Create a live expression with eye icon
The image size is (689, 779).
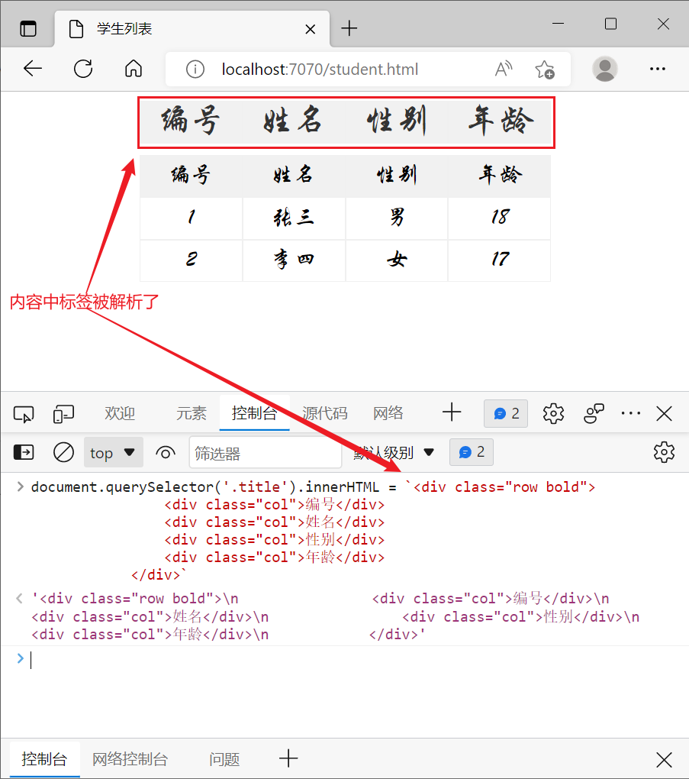point(166,453)
